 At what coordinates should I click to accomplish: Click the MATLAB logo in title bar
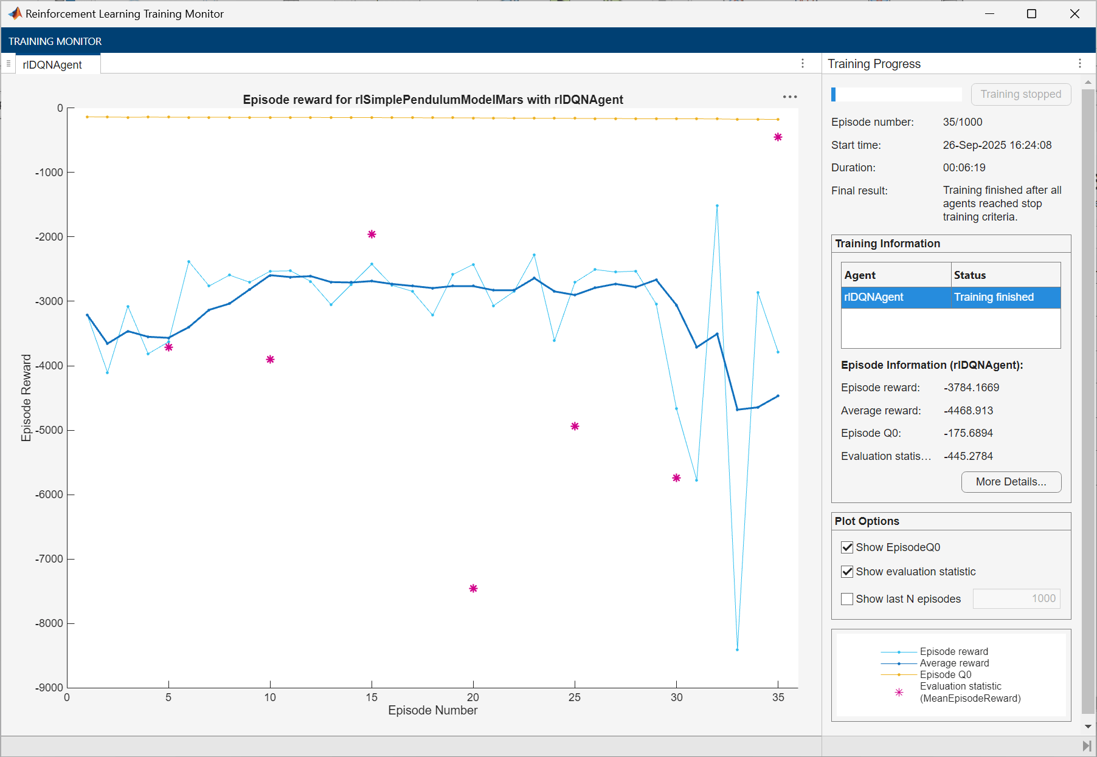tap(15, 13)
